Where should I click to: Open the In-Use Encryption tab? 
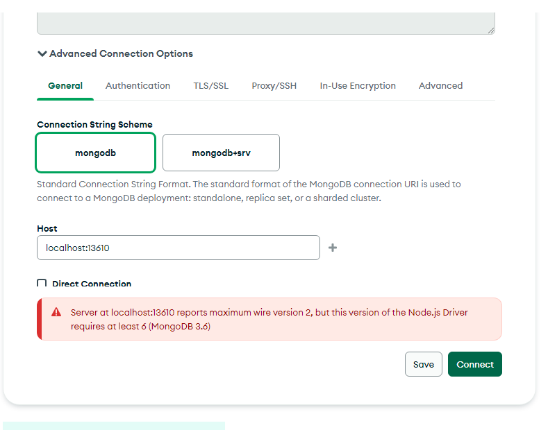(x=358, y=86)
